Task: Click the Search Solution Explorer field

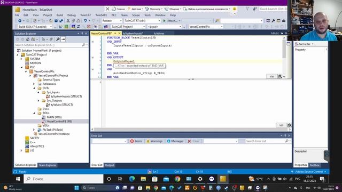Action: (51, 45)
